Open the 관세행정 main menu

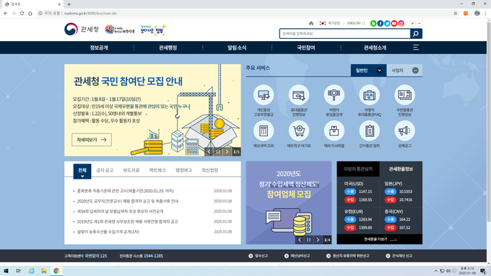(168, 48)
